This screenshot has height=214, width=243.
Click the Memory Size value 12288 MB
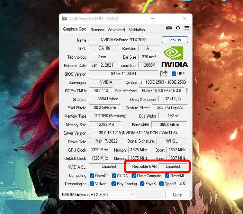[105, 125]
